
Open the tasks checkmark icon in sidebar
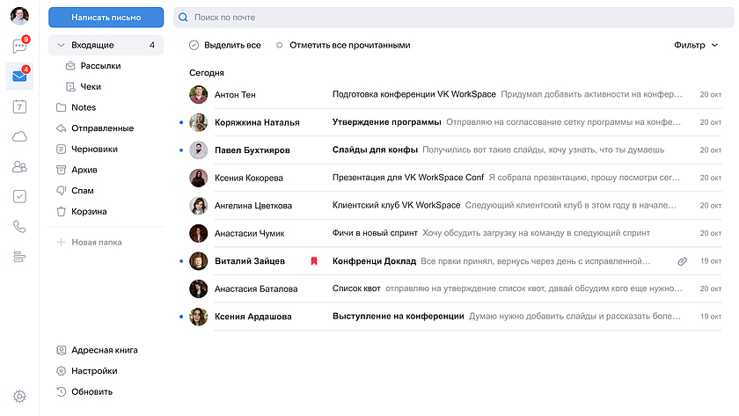(19, 196)
